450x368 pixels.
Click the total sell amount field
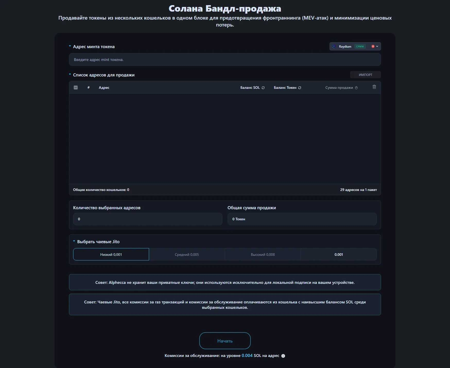(302, 219)
